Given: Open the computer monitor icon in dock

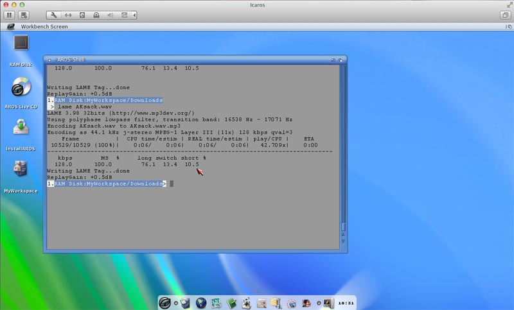Looking at the screenshot, I should [x=328, y=303].
